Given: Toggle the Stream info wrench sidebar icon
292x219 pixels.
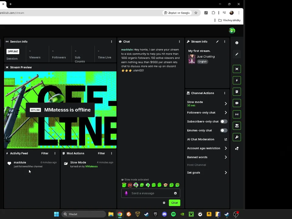Looking at the screenshot, I should (x=237, y=137).
